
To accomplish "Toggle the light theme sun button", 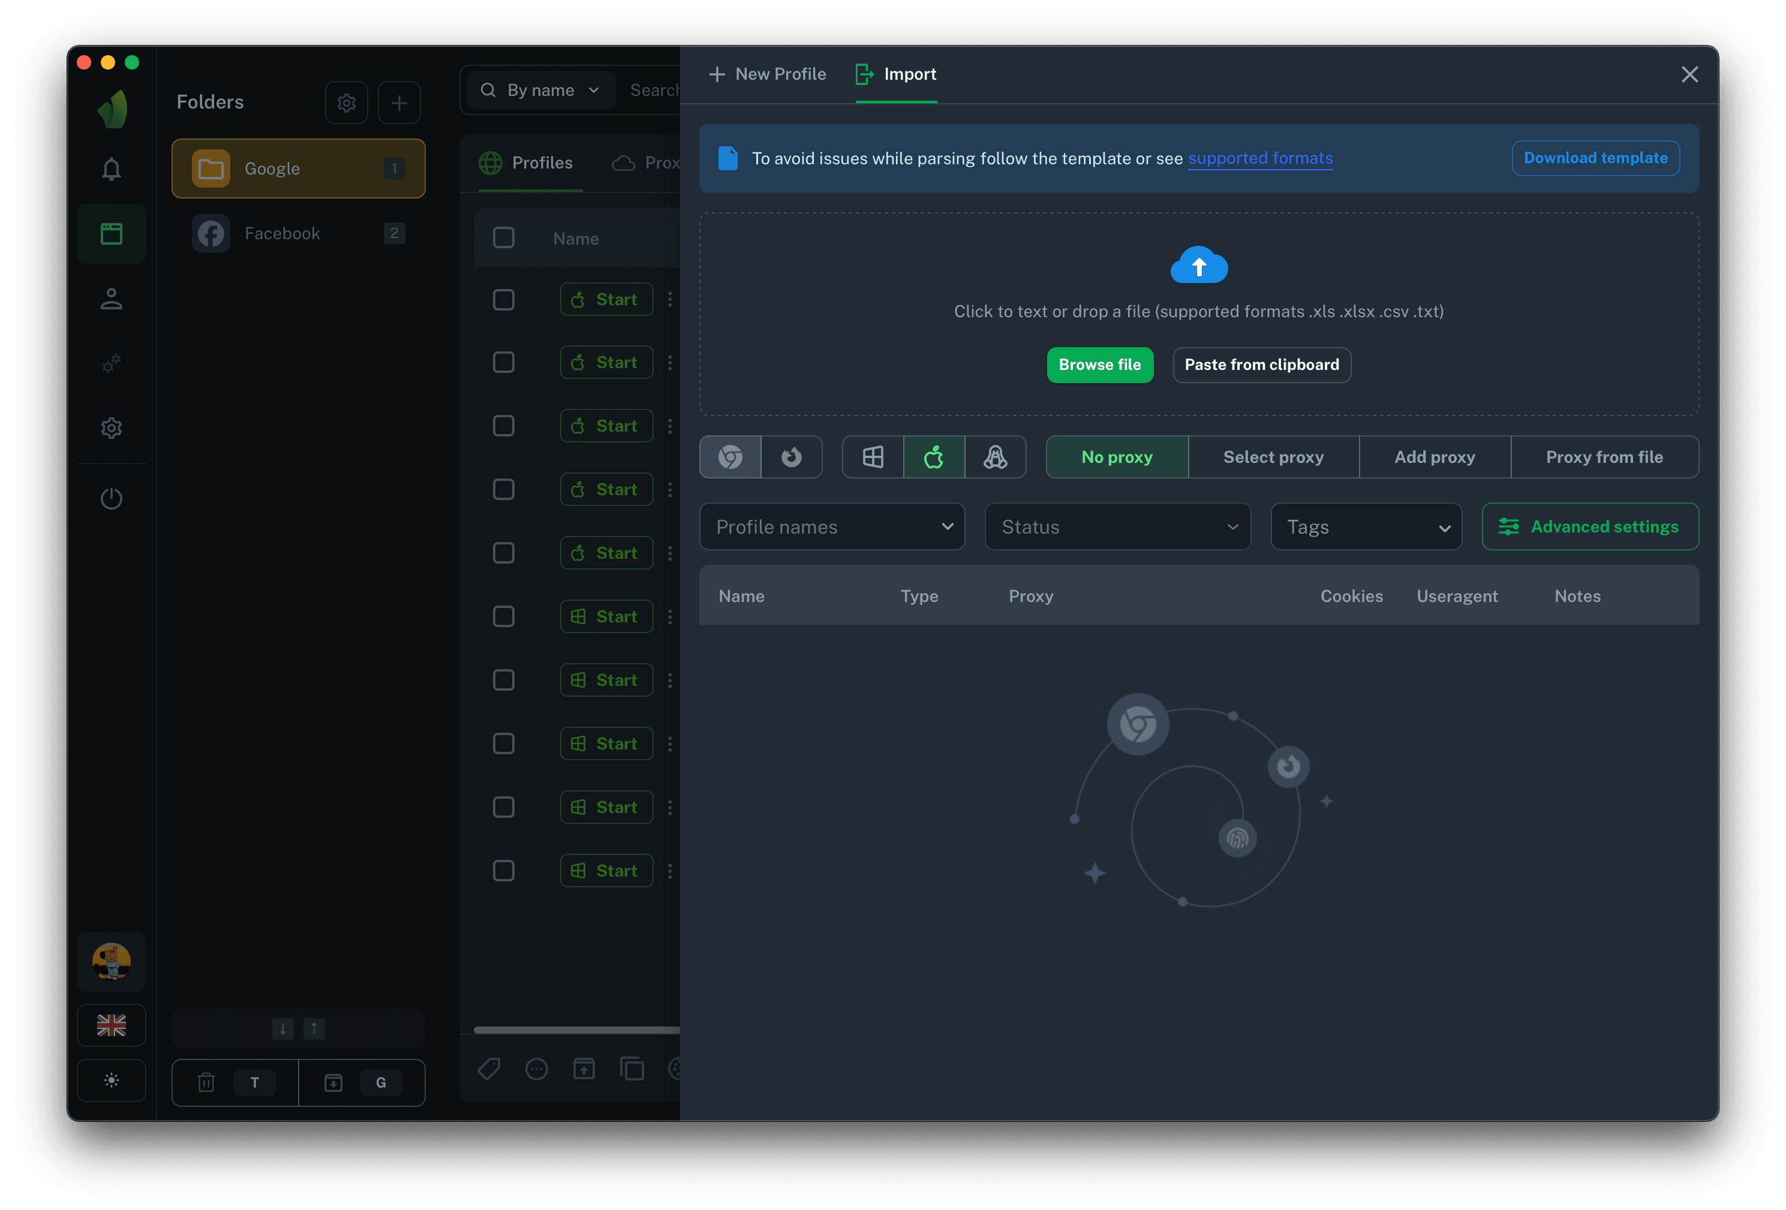I will tap(112, 1080).
